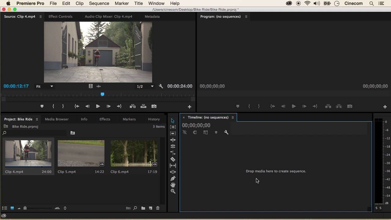Select the Rolling Edit tool
This screenshot has width=391, height=220.
tap(173, 146)
